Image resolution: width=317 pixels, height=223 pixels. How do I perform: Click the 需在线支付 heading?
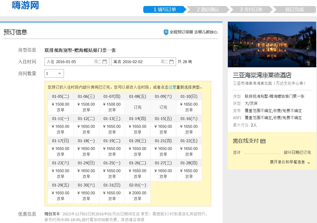(x=246, y=141)
